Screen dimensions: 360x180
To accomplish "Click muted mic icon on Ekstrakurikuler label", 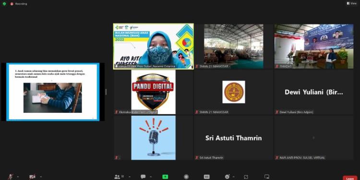I will [x=117, y=112].
